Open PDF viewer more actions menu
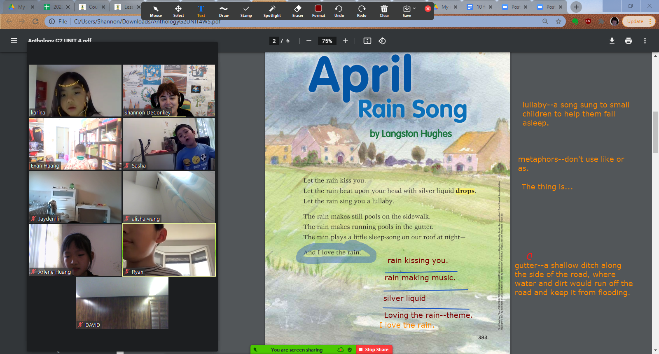Screen dimensions: 659x354 click(x=645, y=41)
